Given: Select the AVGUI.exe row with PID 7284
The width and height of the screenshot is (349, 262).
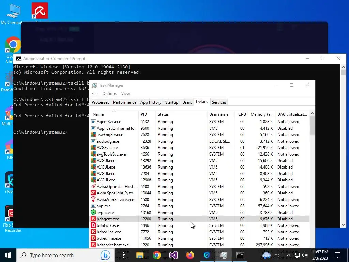Looking at the screenshot, I should pos(199,173).
